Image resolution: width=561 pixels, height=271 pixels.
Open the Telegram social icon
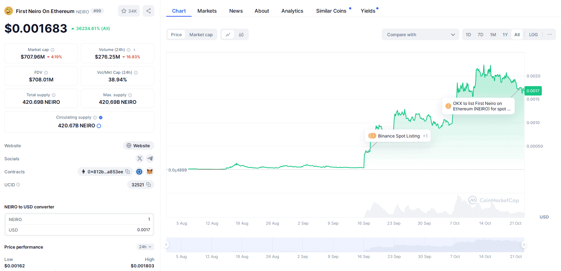click(x=150, y=158)
